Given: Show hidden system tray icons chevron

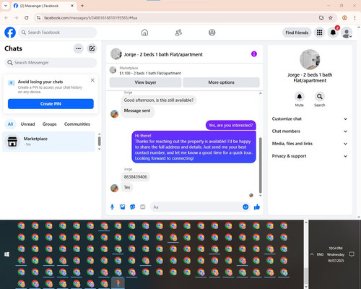Looking at the screenshot, I should click(312, 254).
